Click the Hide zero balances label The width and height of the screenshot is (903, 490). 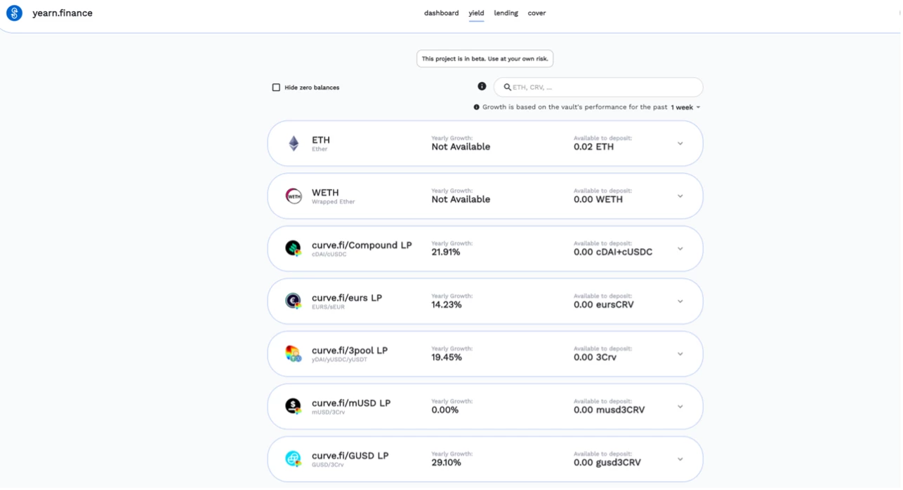click(x=312, y=88)
